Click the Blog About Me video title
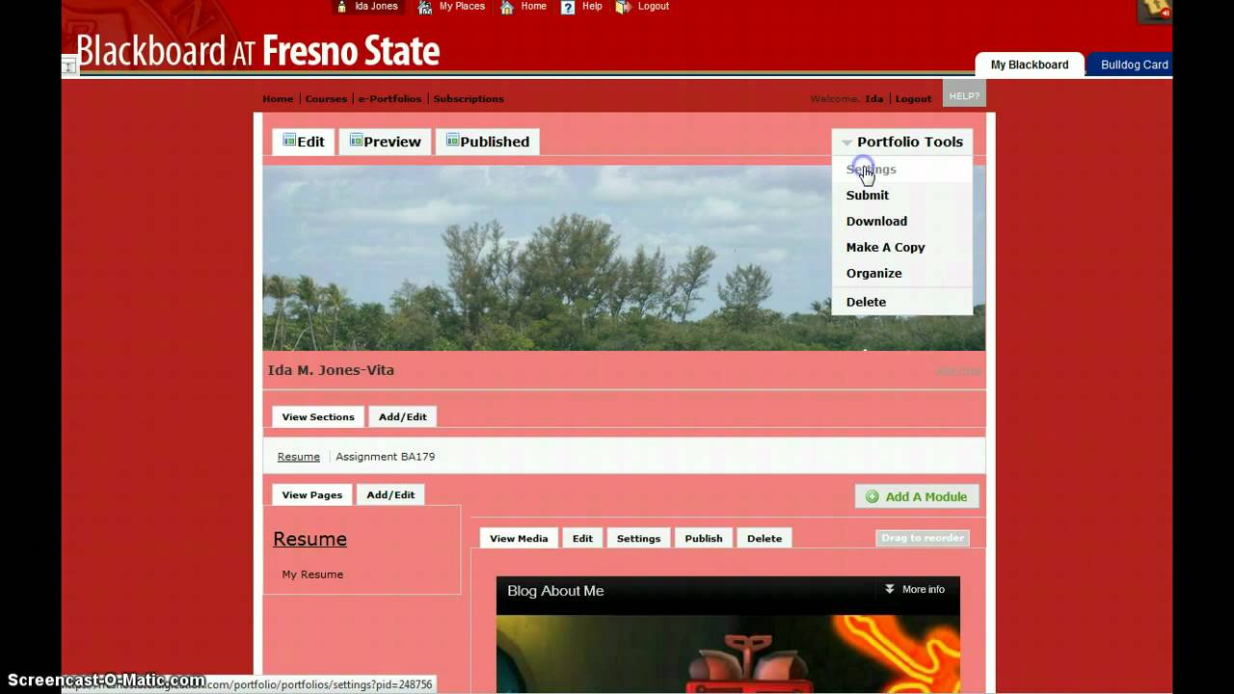The width and height of the screenshot is (1234, 694). (555, 591)
